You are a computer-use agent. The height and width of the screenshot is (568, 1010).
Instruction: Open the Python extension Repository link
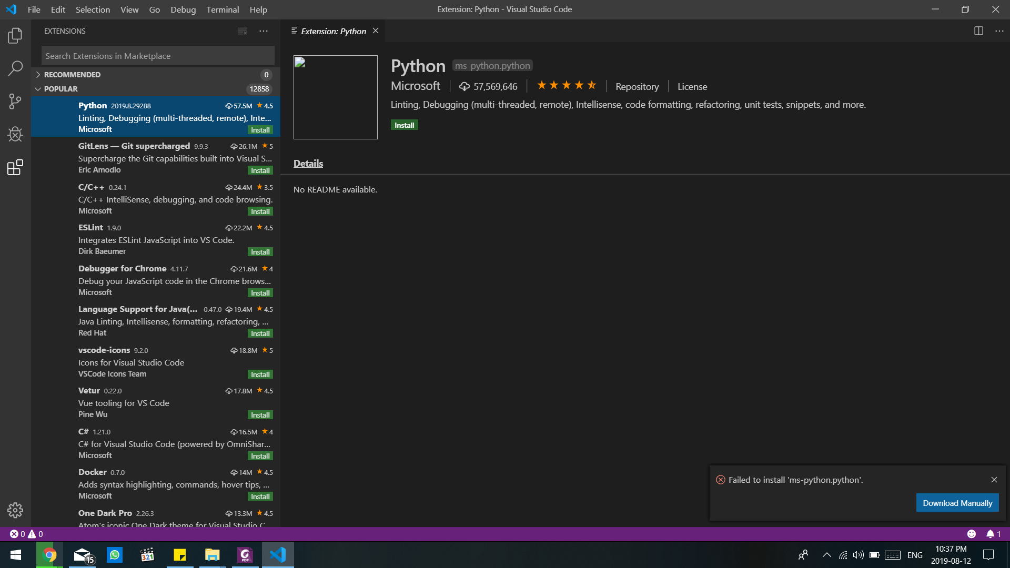pyautogui.click(x=637, y=86)
